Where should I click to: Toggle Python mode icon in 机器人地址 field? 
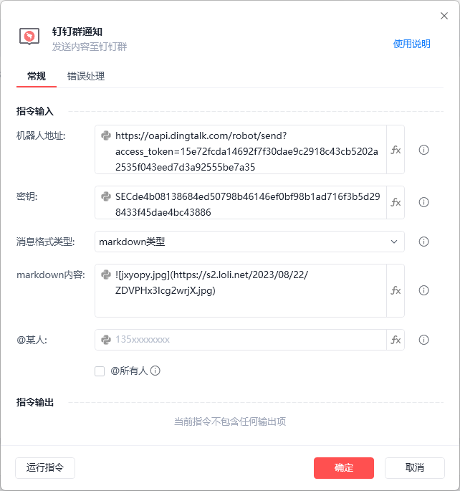[x=106, y=135]
